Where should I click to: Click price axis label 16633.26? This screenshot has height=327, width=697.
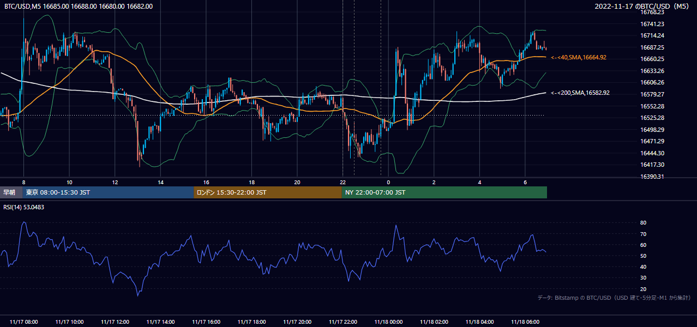coord(652,71)
